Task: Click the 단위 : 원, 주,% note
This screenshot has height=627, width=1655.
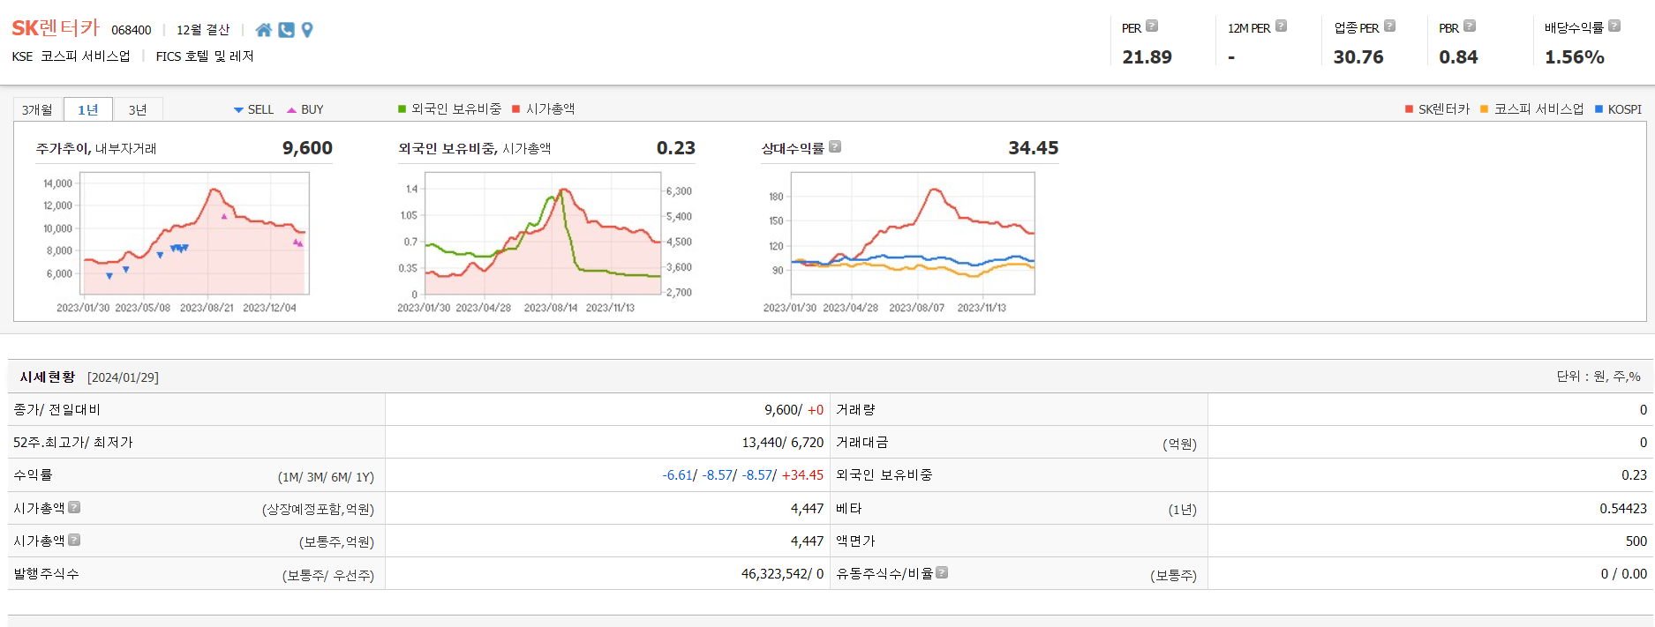Action: [x=1599, y=377]
